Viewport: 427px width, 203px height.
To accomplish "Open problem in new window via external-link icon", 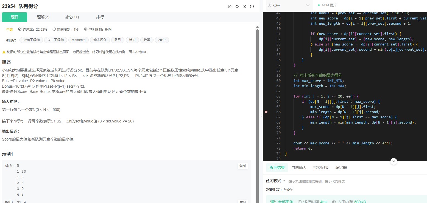I will pyautogui.click(x=244, y=6).
